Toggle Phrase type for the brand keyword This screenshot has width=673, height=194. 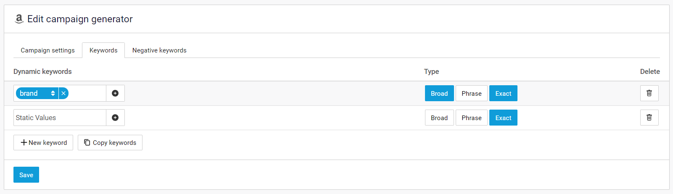[x=471, y=93]
